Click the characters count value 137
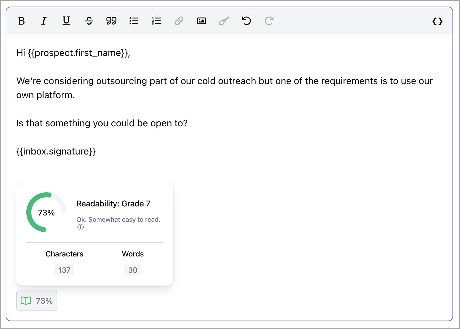460x329 pixels. (x=64, y=270)
